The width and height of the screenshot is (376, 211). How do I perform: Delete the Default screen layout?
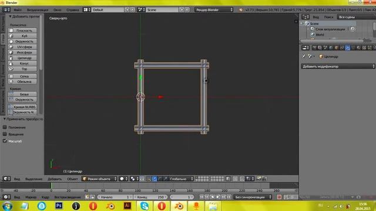[133, 10]
